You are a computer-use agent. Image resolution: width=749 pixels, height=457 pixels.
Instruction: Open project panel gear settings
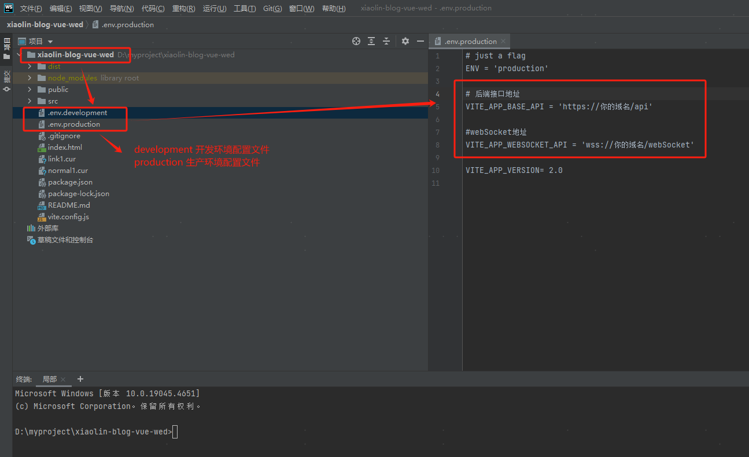click(405, 41)
